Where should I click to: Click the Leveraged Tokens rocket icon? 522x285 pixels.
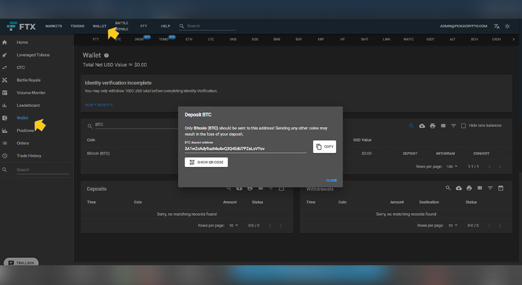(5, 55)
